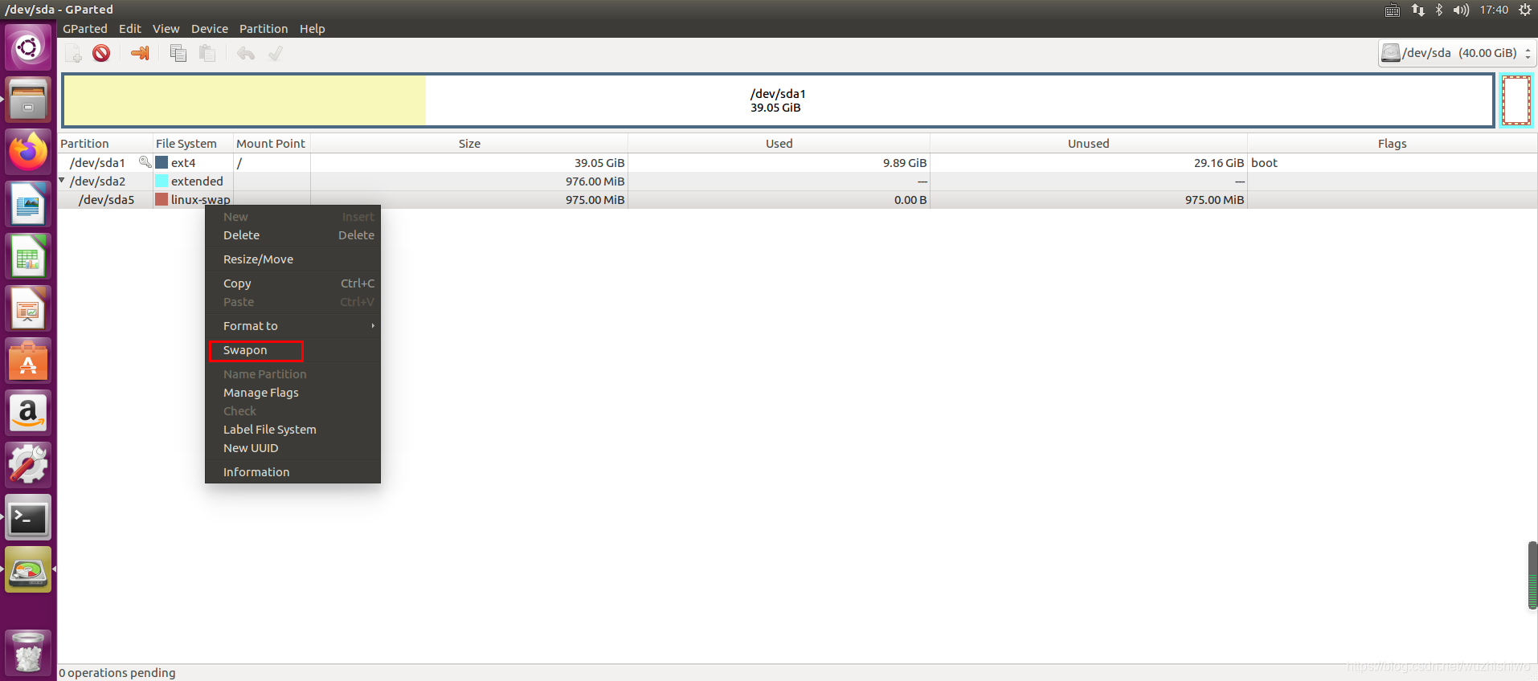Click the Unused column header
The width and height of the screenshot is (1538, 681).
pos(1089,144)
